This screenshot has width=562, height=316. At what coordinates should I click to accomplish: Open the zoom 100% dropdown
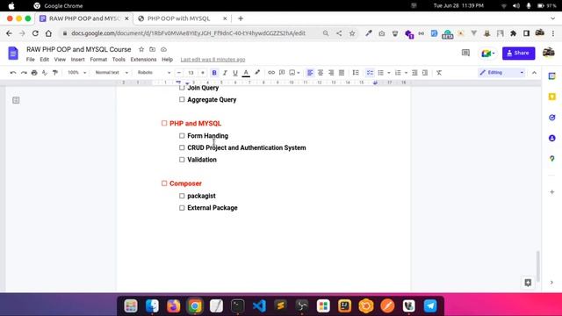77,73
